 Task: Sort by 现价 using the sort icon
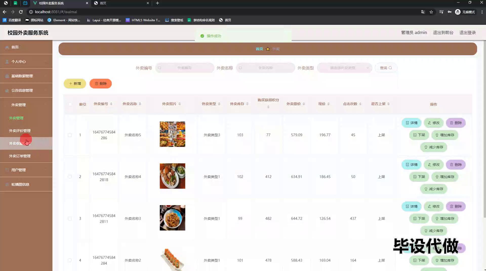tap(328, 104)
